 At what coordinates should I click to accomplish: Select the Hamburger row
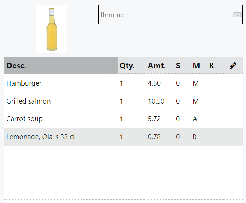[24, 83]
